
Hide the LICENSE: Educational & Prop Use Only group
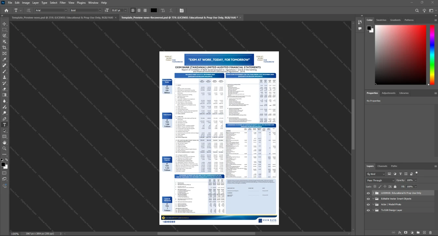pyautogui.click(x=368, y=193)
